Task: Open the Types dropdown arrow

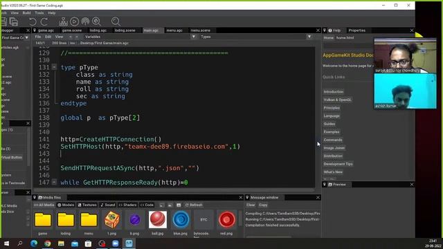Action: (x=309, y=37)
